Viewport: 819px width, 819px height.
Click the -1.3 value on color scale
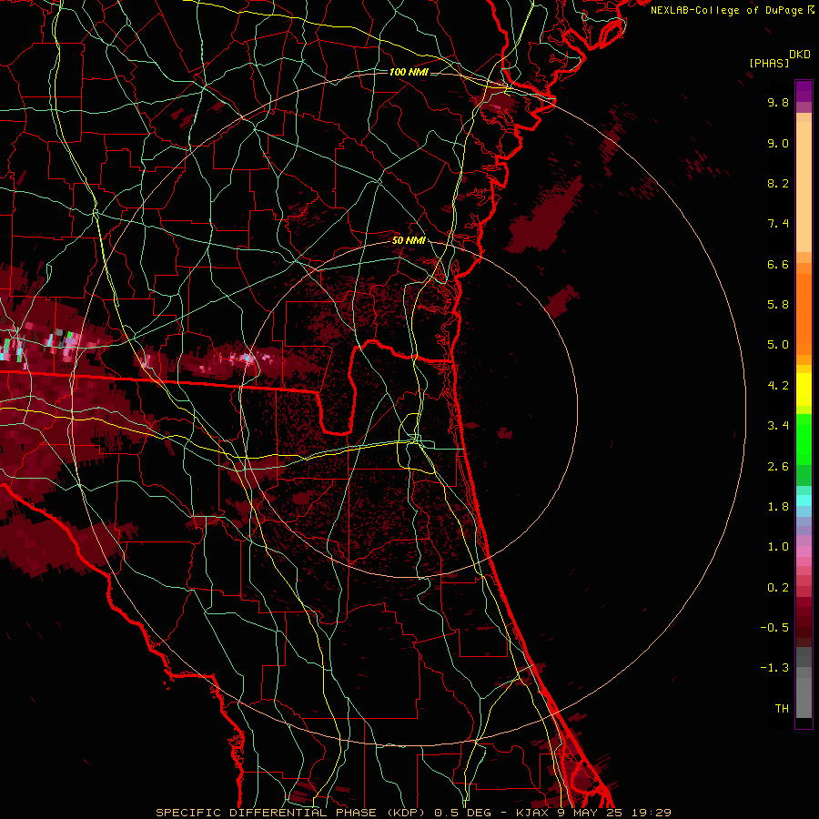[774, 668]
